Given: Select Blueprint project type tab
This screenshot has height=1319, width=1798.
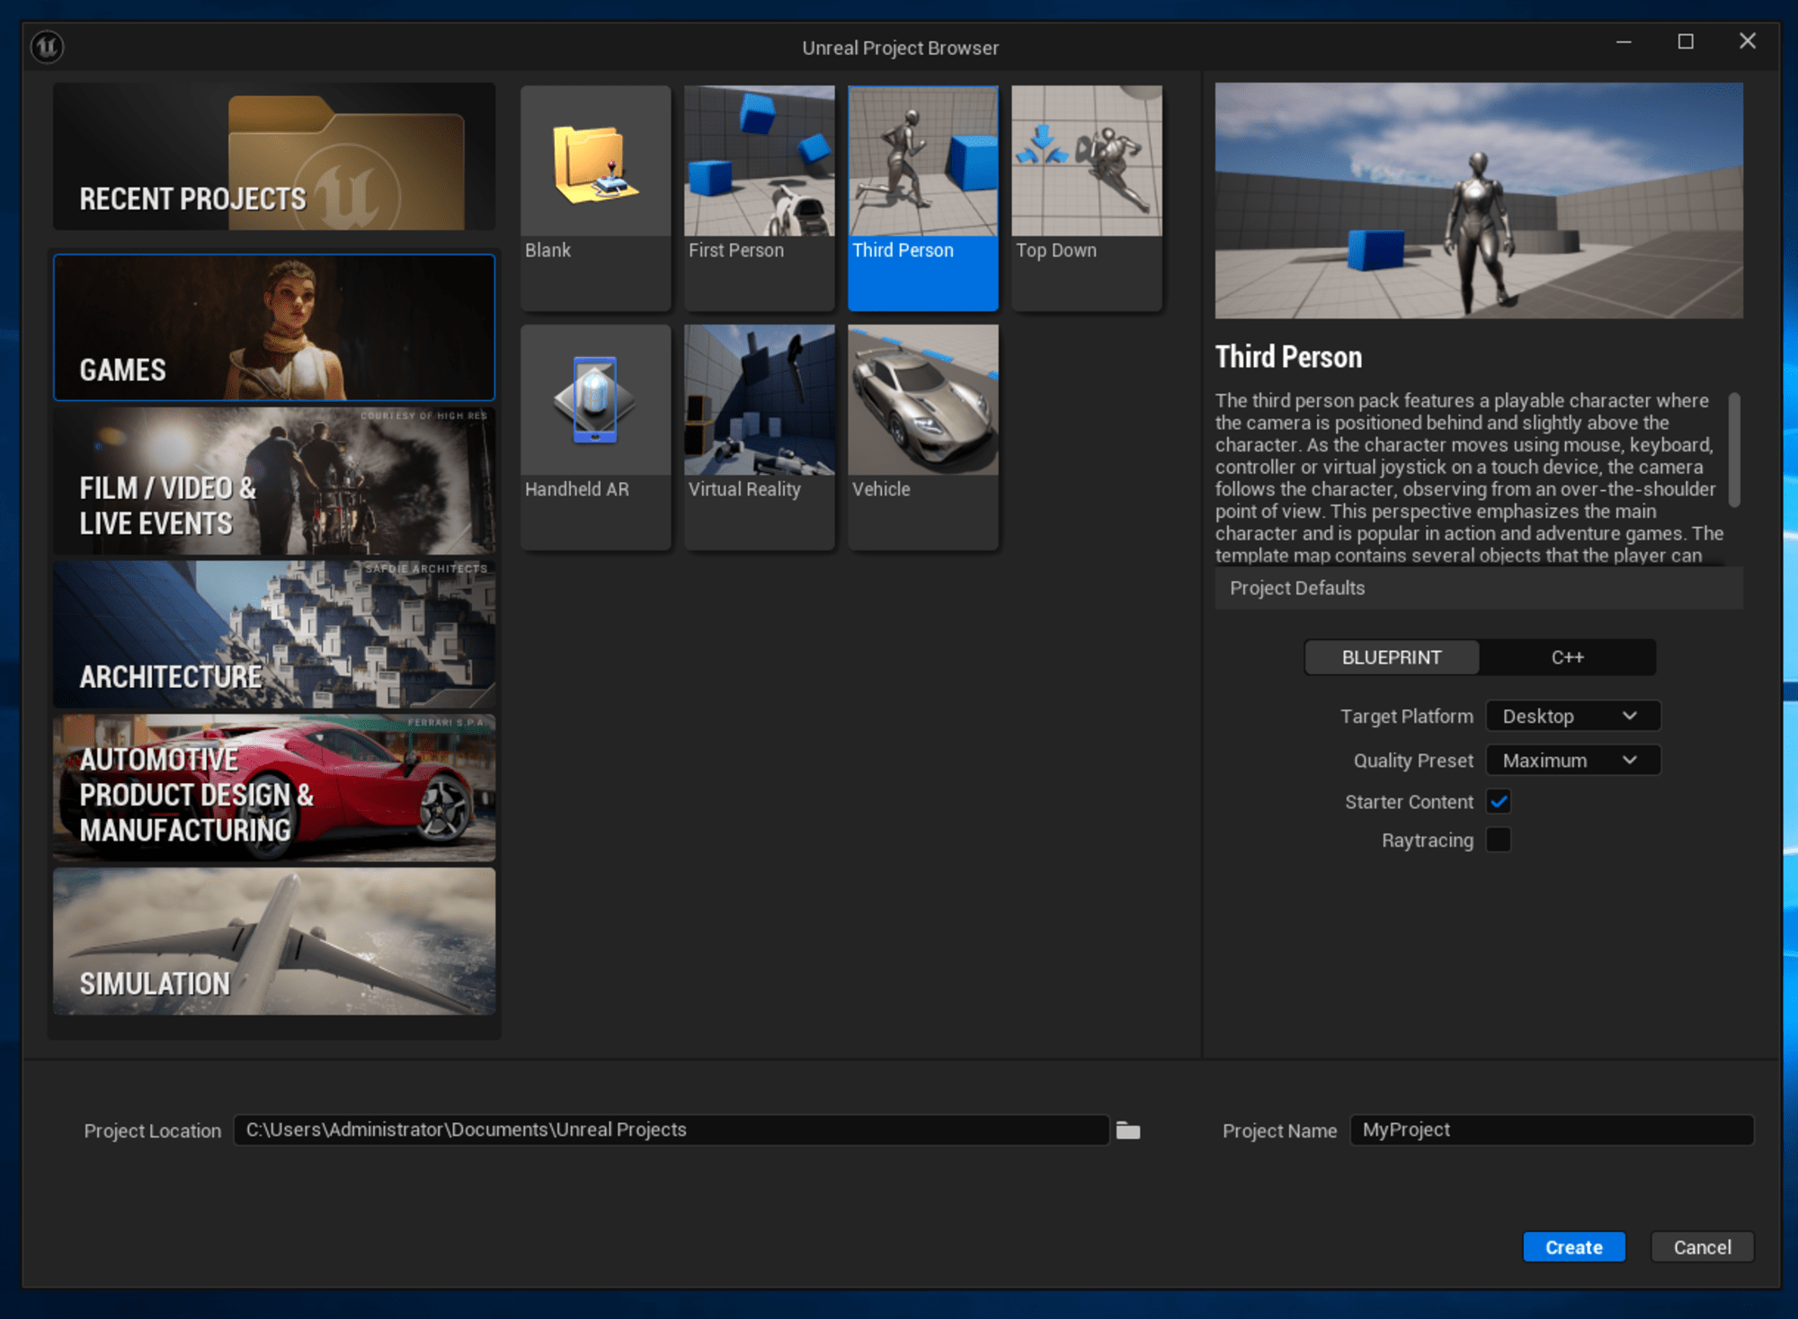Looking at the screenshot, I should [x=1392, y=657].
